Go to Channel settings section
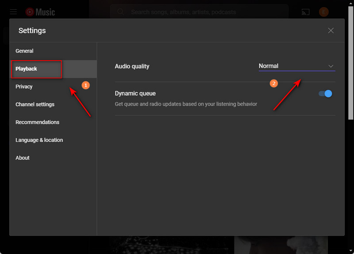 pyautogui.click(x=35, y=105)
